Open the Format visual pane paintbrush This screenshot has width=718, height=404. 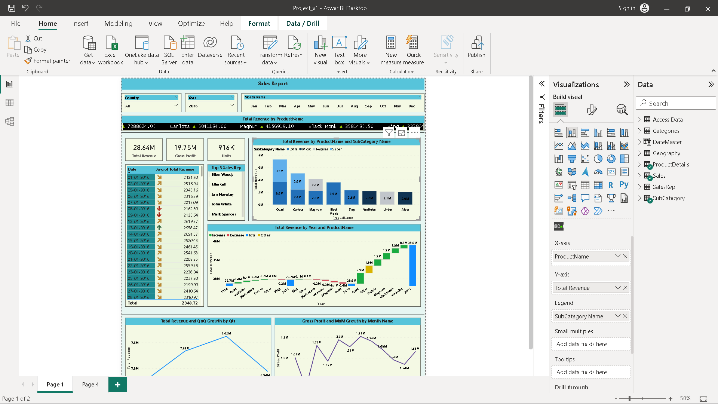[x=591, y=110]
